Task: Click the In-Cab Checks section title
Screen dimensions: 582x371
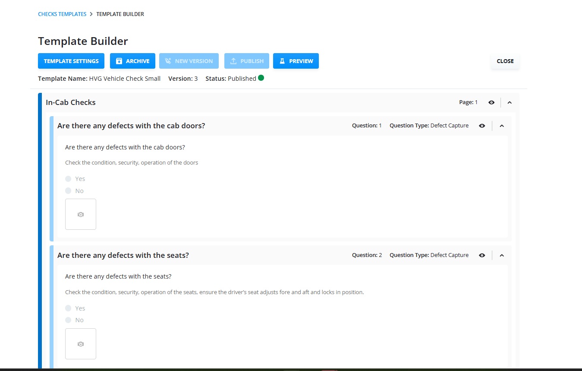Action: click(x=71, y=102)
